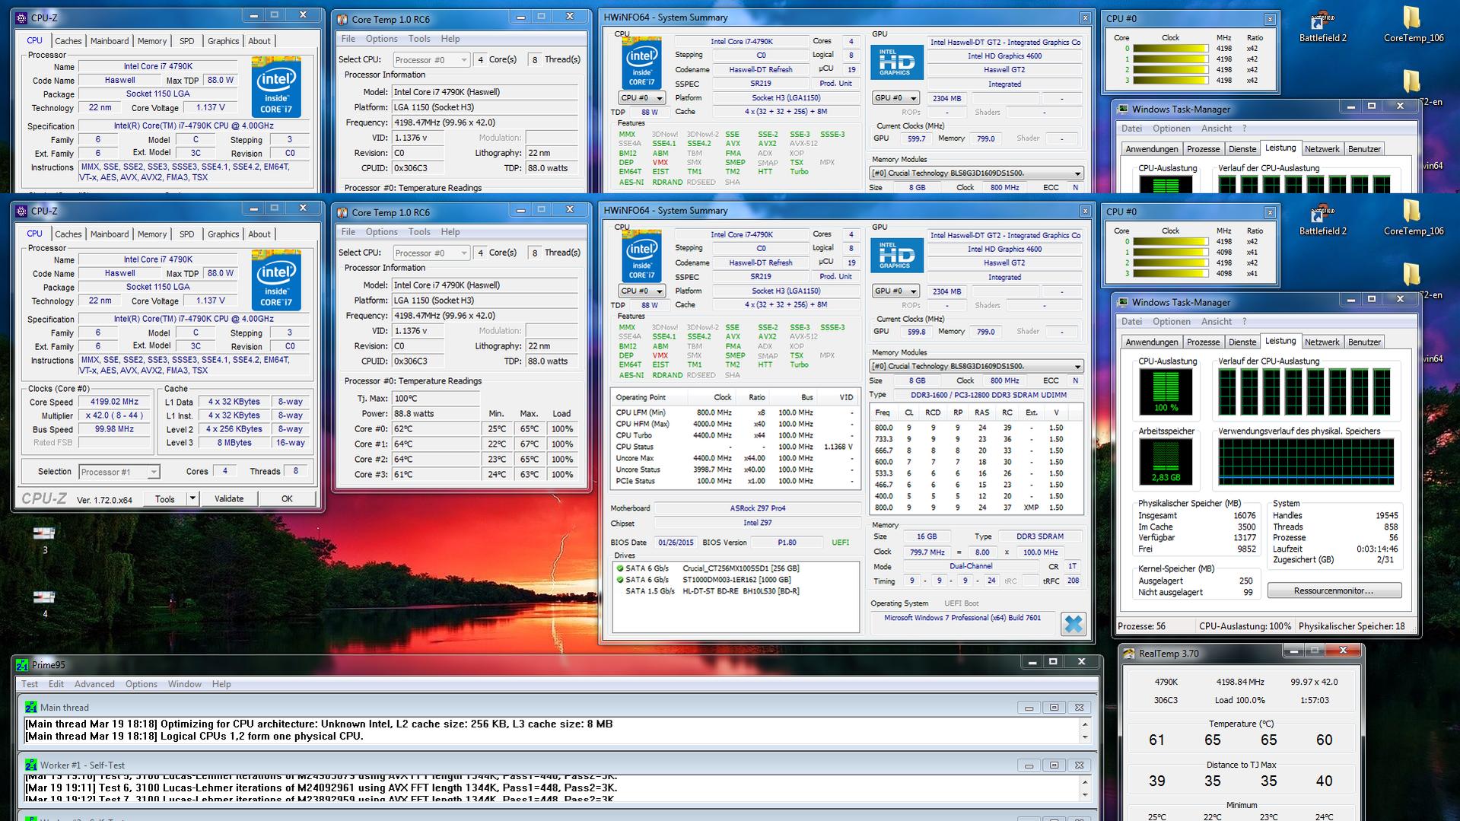Click the lower Windows Task-Manager title icon
Screen dimensions: 1460x821
[1123, 302]
